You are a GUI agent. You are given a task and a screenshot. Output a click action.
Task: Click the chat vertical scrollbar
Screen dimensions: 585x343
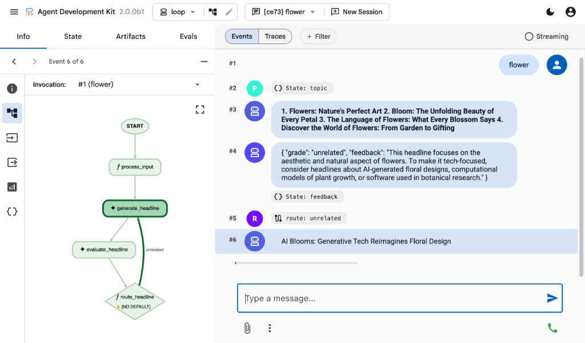tap(581, 167)
